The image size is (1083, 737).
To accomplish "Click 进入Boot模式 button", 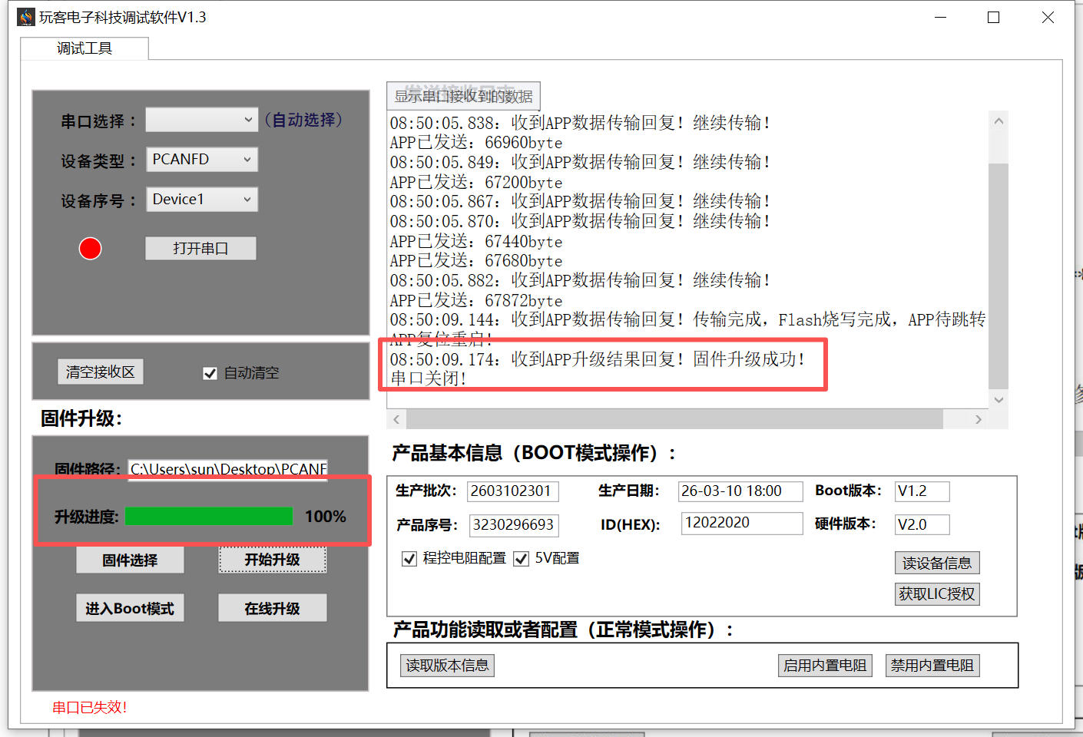I will [130, 608].
